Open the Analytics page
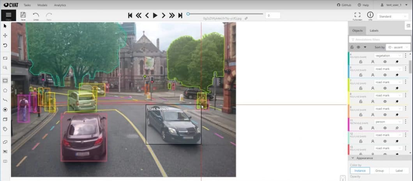The height and width of the screenshot is (181, 413). click(60, 5)
